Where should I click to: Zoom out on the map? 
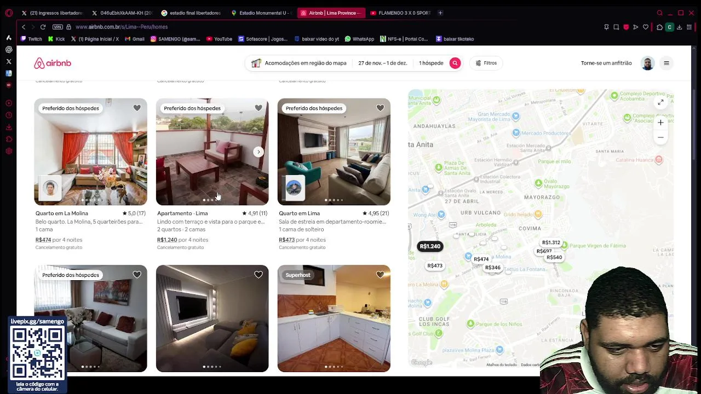point(660,137)
